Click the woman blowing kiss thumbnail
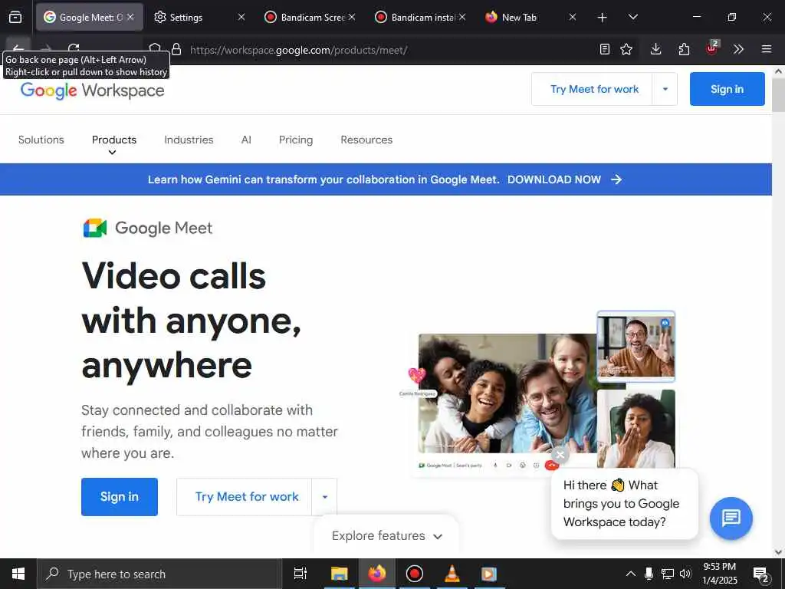Screen dimensions: 785x589 click(636, 429)
